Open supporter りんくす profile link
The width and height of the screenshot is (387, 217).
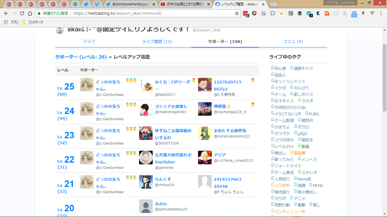(x=163, y=179)
